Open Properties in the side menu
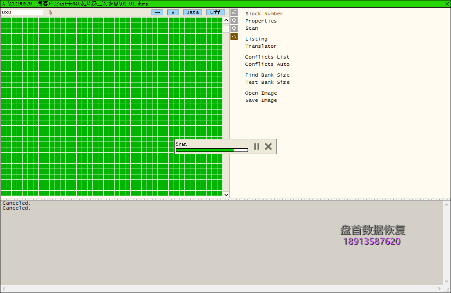The width and height of the screenshot is (451, 293). [x=261, y=21]
